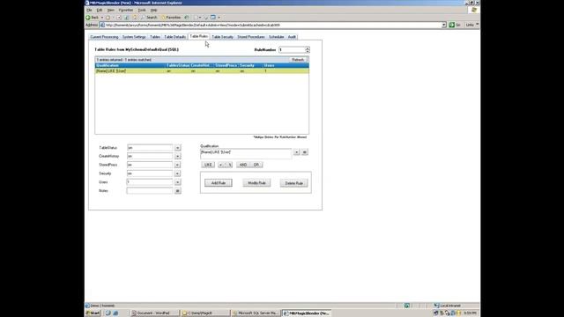Screen dimensions: 564x317
Task: Click the Refresh button above rules table
Action: click(x=298, y=60)
